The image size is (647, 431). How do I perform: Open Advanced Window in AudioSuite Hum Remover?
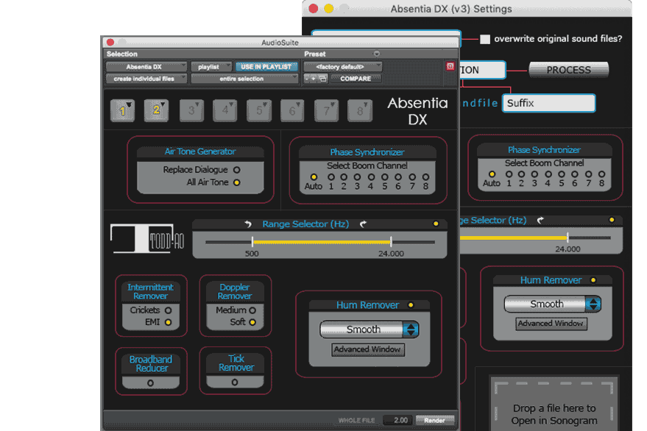[367, 349]
